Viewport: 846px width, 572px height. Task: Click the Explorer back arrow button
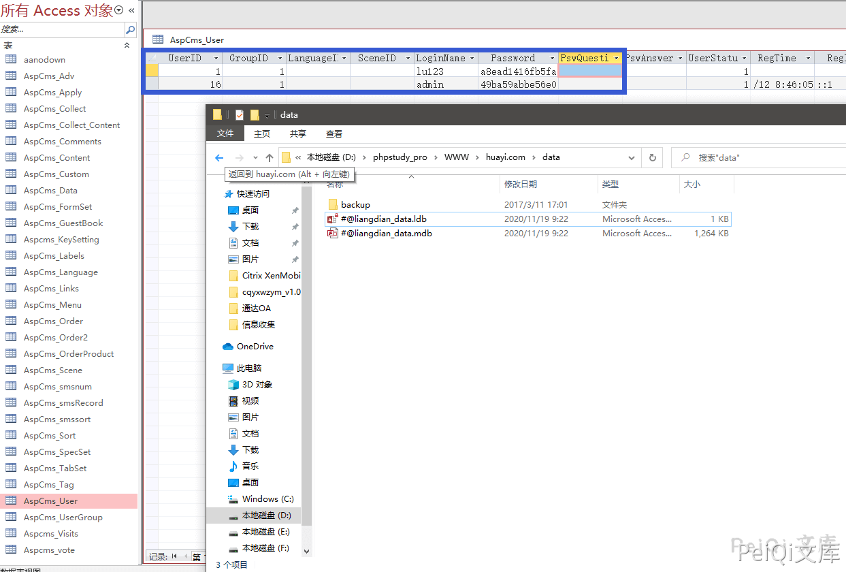coord(219,157)
